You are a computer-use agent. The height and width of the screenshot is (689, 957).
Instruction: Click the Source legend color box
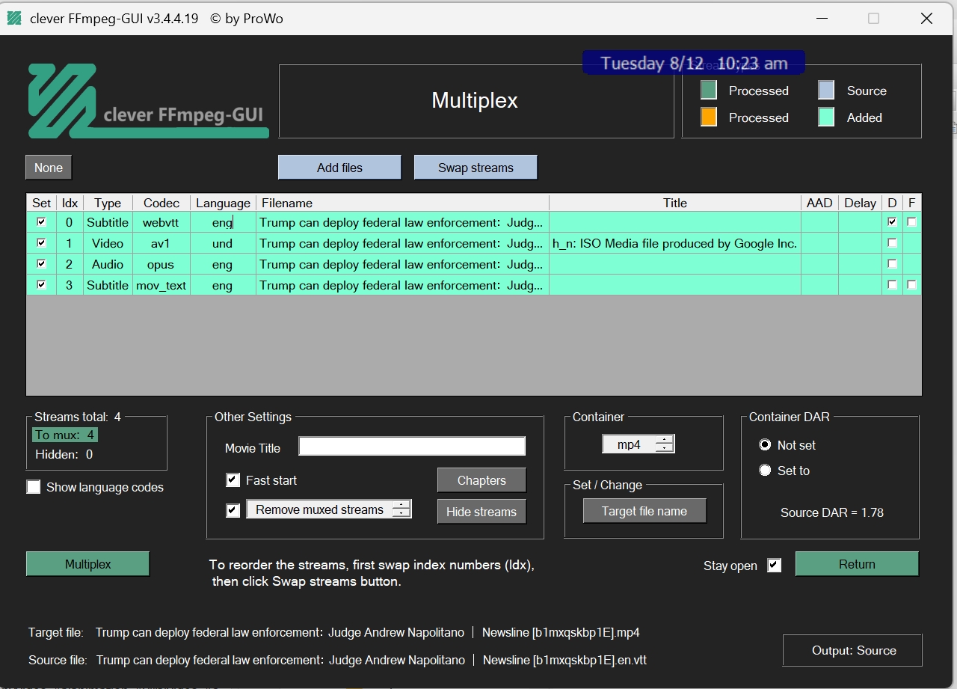click(x=826, y=91)
